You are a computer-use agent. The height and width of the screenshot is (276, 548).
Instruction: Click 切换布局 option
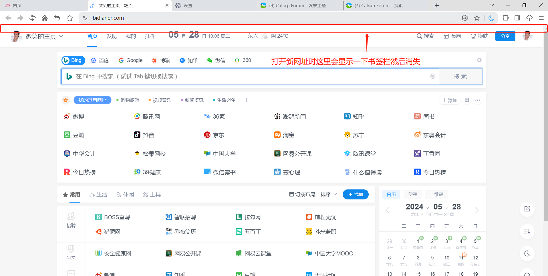click(302, 195)
